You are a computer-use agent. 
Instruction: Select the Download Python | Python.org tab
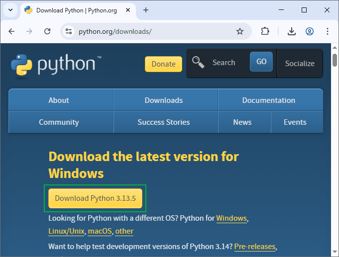[78, 10]
